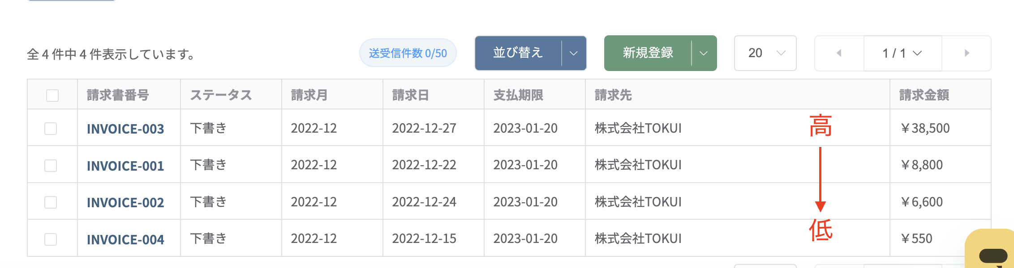Go to next page using right arrow
The width and height of the screenshot is (1014, 268).
pos(967,53)
